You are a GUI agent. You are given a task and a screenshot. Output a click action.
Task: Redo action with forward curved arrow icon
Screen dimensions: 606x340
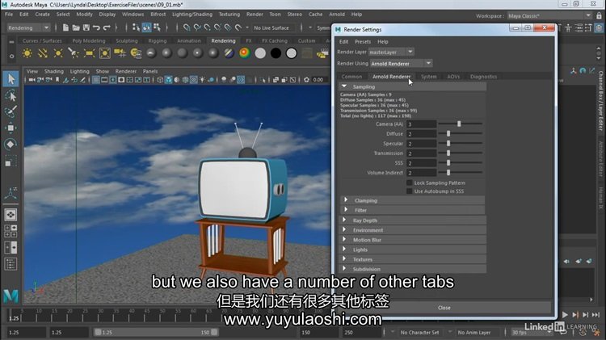click(x=107, y=27)
